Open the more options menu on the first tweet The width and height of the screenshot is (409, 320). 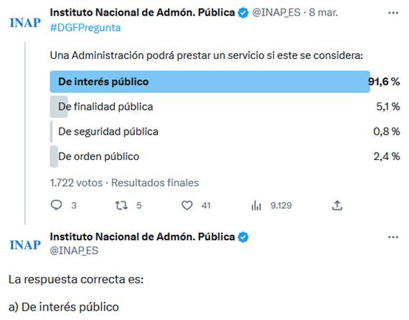pyautogui.click(x=393, y=13)
